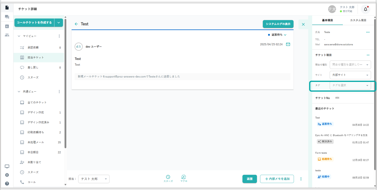Click the back arrow beside Test title
This screenshot has width=377, height=190.
[x=76, y=24]
